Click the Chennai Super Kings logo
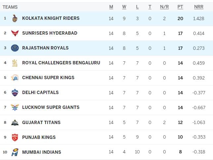This screenshot has height=160, width=213. click(15, 78)
